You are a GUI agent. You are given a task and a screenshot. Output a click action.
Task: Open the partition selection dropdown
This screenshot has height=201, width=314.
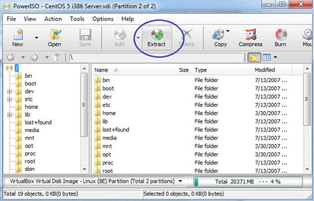pyautogui.click(x=180, y=181)
